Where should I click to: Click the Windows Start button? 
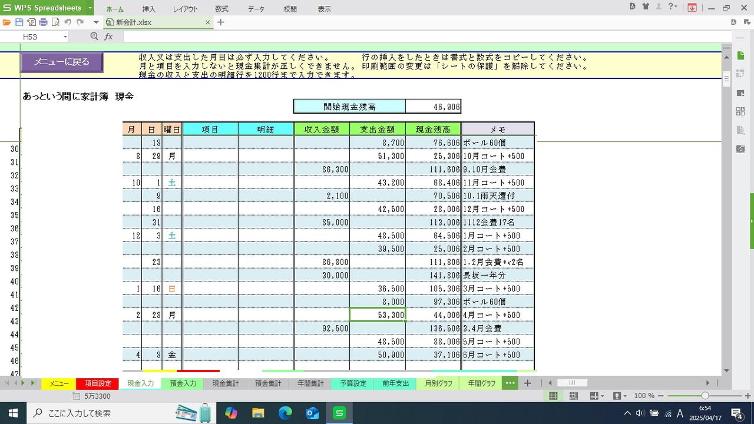(12, 413)
